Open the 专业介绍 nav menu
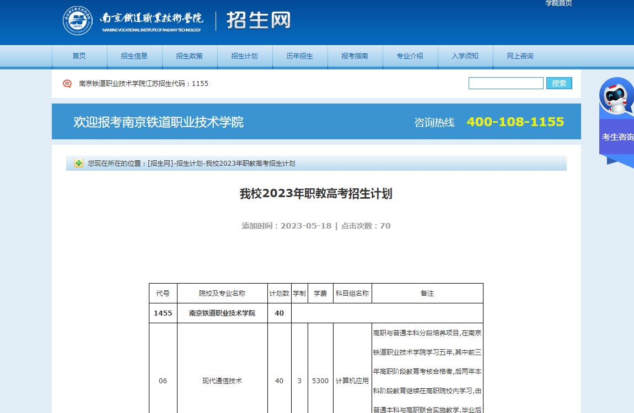 click(x=410, y=56)
